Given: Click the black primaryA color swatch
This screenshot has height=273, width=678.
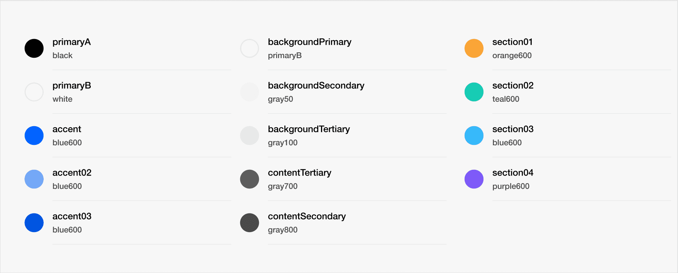Looking at the screenshot, I should (34, 49).
